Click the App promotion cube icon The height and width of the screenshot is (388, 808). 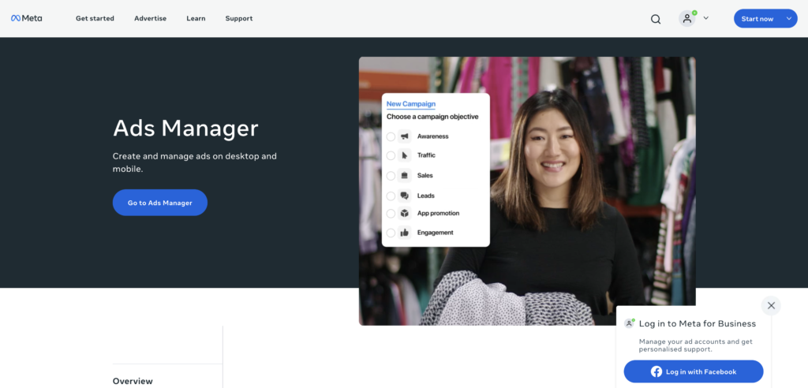coord(405,214)
